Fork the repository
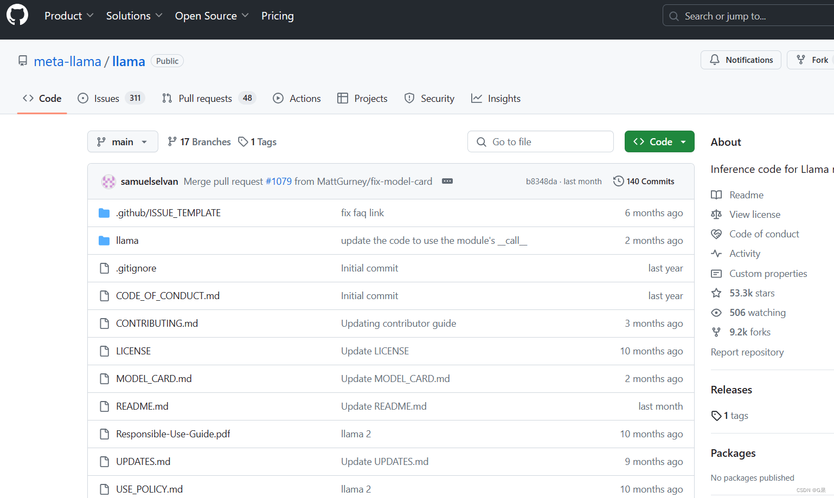834x498 pixels. [811, 60]
